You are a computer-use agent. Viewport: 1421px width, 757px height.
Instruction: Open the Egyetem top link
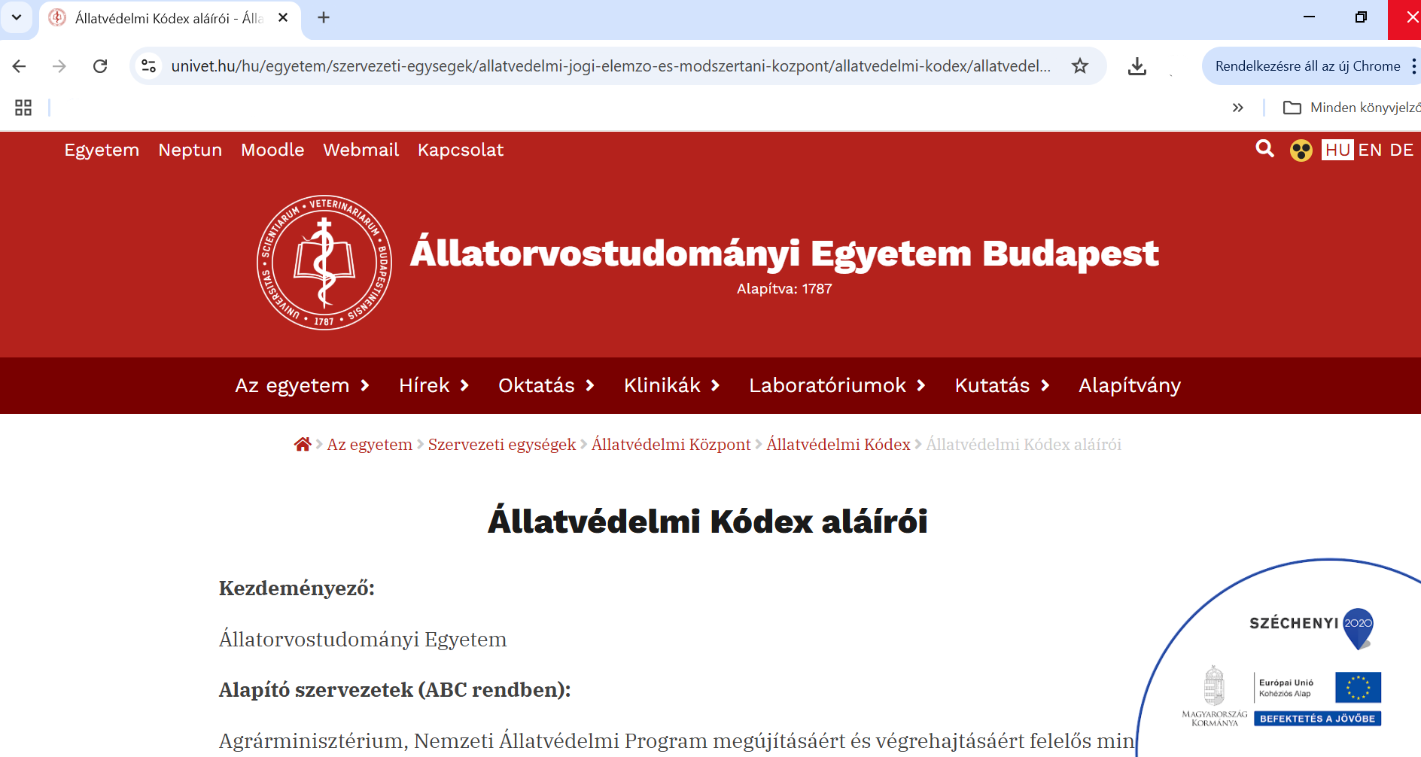102,150
